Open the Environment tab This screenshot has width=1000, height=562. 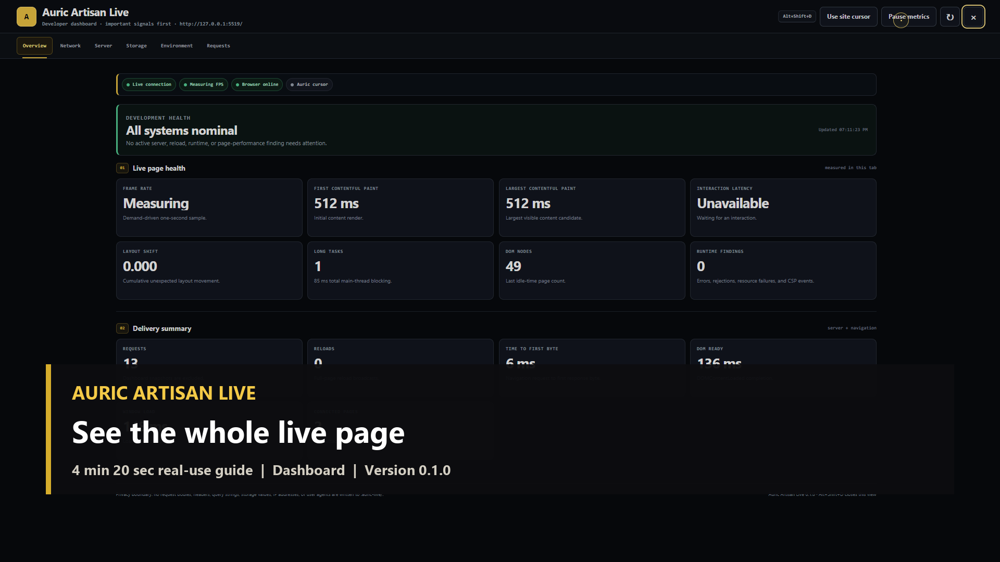pos(177,46)
